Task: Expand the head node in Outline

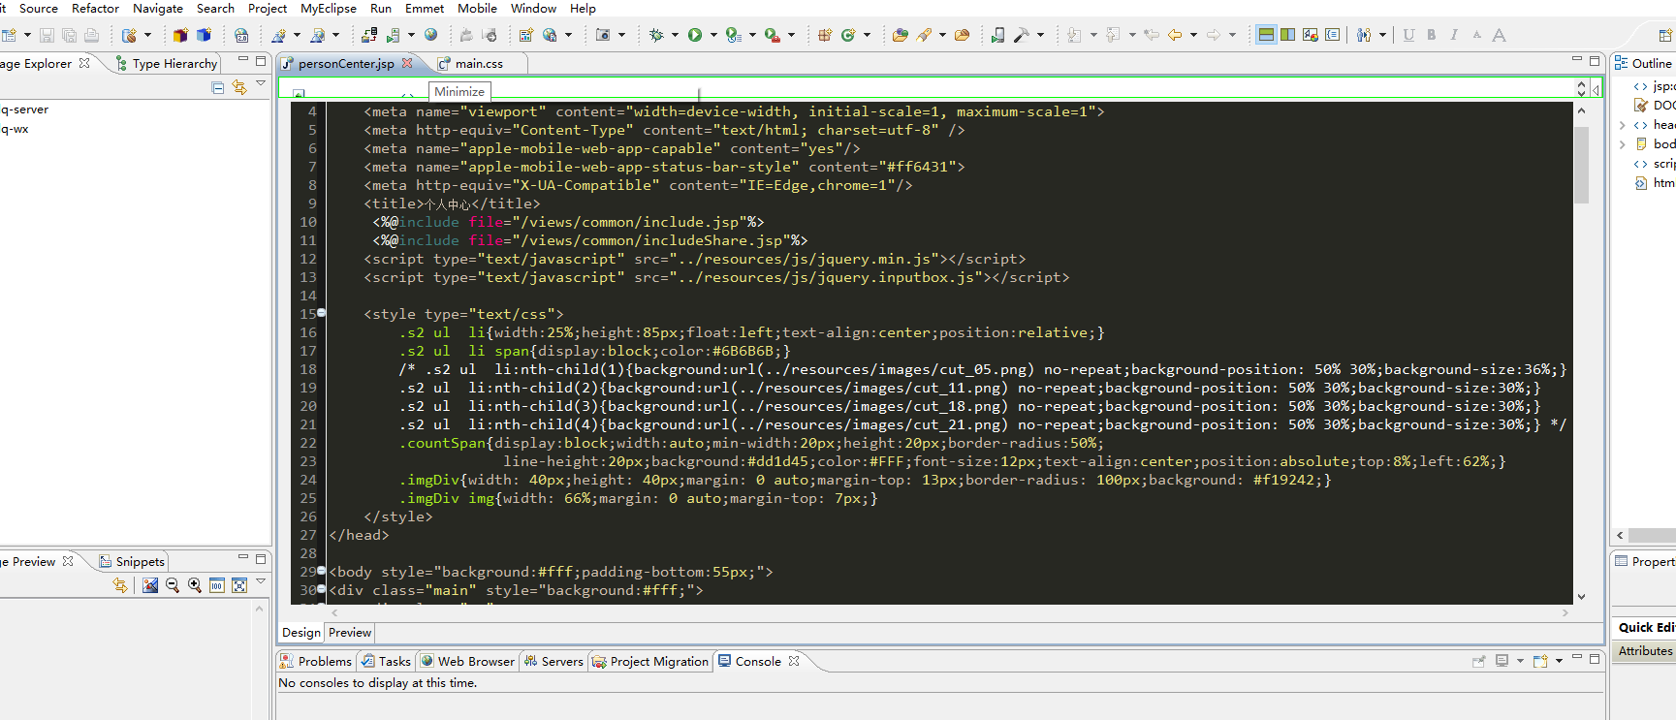Action: (x=1623, y=125)
